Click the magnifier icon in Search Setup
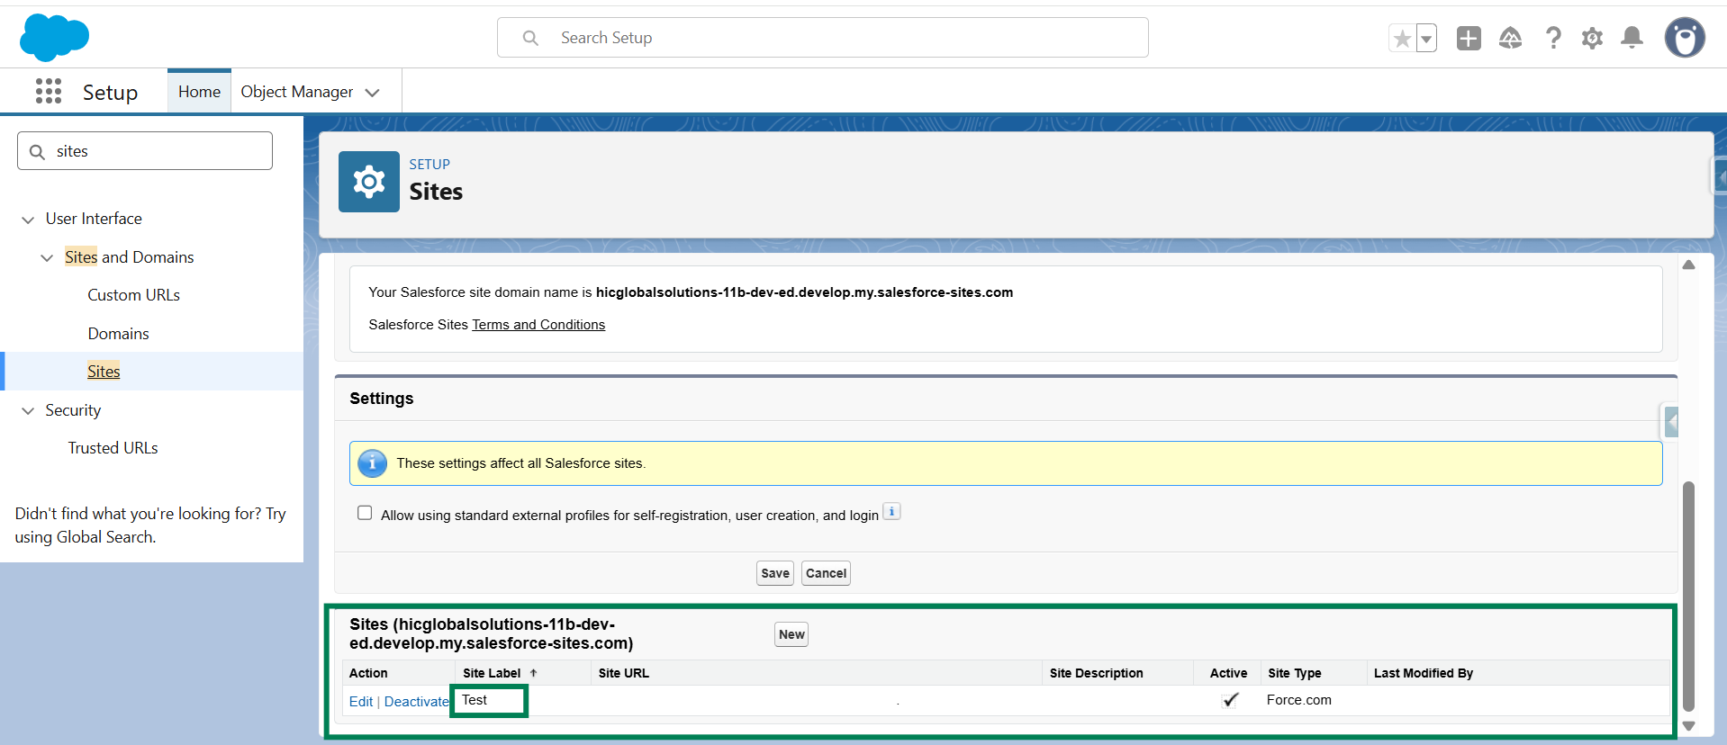 [530, 38]
